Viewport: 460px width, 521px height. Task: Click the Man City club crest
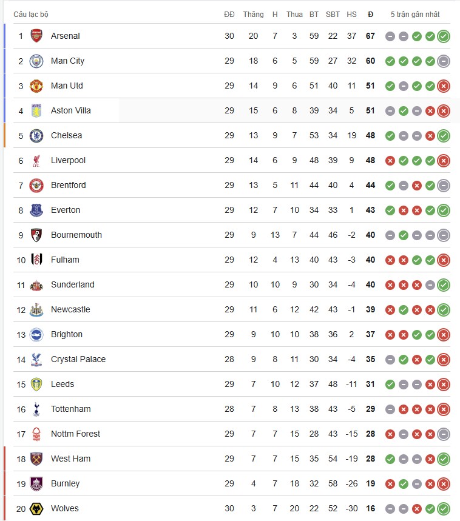(x=37, y=61)
